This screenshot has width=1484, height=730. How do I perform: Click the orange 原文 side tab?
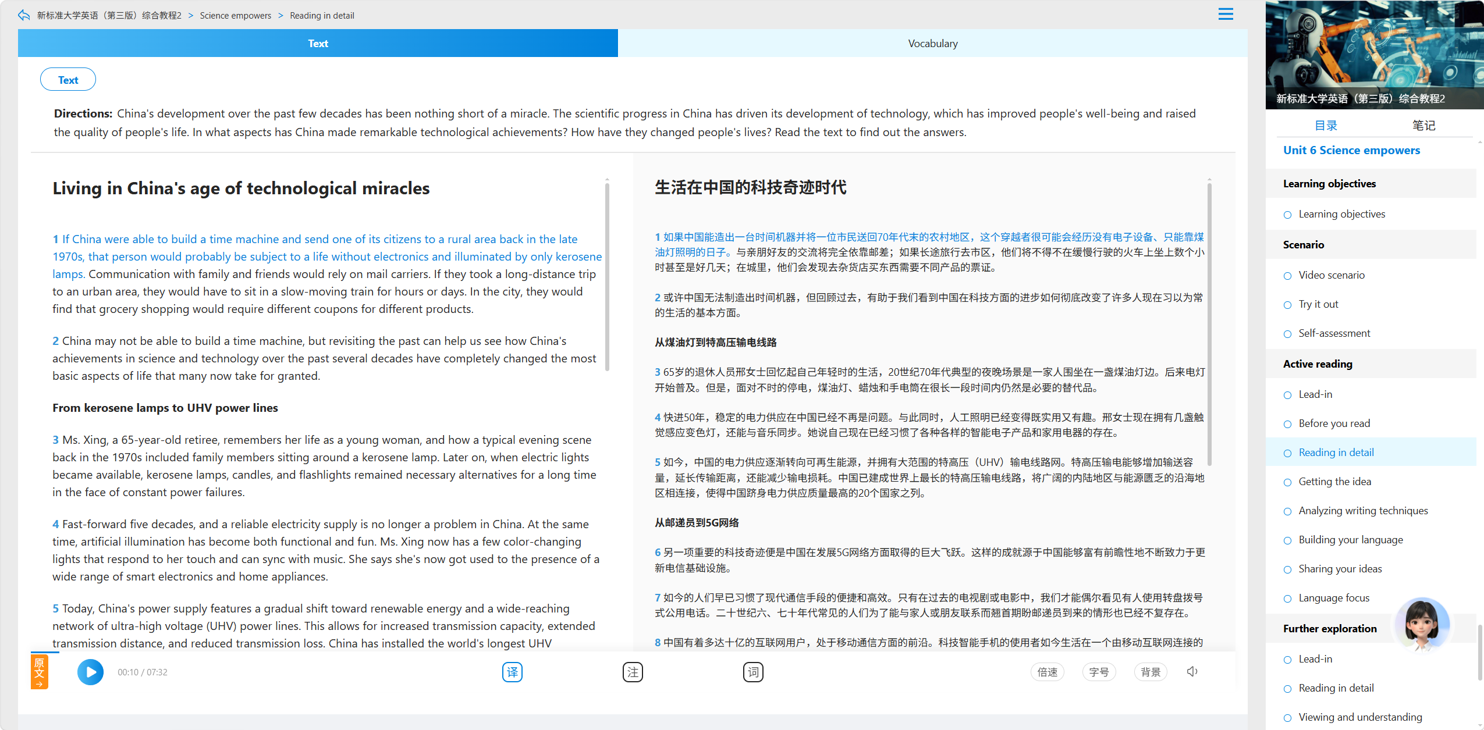coord(39,671)
